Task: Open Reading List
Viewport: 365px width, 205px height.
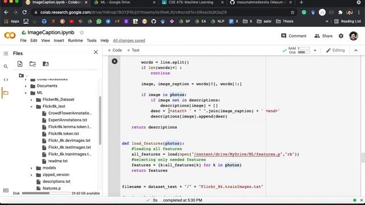Action: click(347, 22)
